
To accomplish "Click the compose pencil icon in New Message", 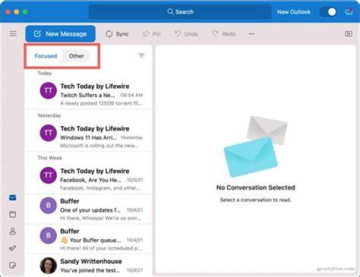I will (x=37, y=34).
